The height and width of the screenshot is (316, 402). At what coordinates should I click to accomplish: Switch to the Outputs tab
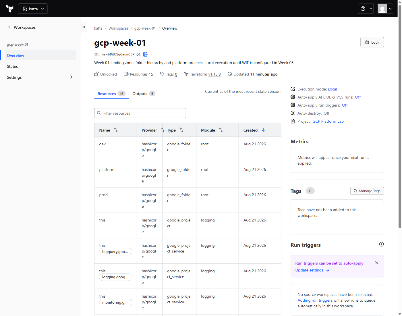(144, 94)
